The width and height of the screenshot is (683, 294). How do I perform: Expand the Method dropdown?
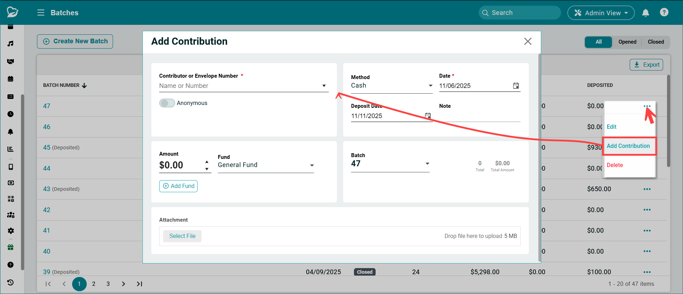tap(430, 85)
